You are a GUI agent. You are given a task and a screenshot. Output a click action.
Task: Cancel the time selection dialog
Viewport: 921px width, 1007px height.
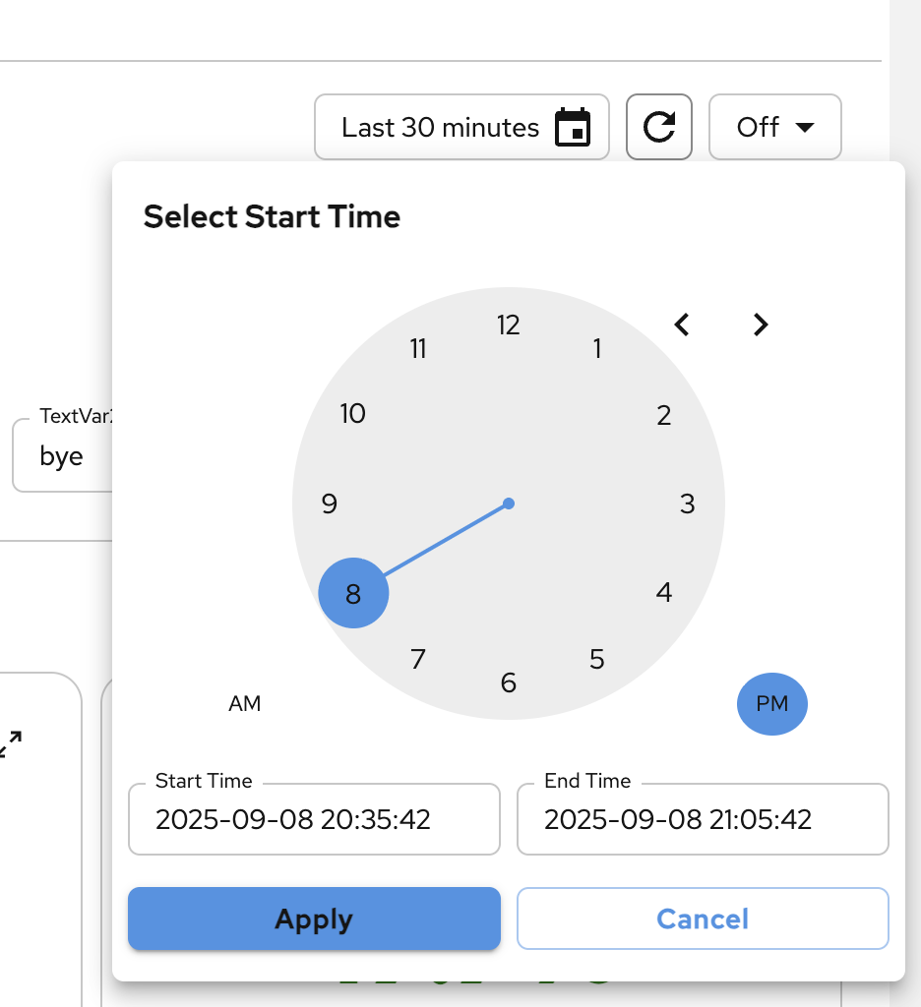(703, 918)
